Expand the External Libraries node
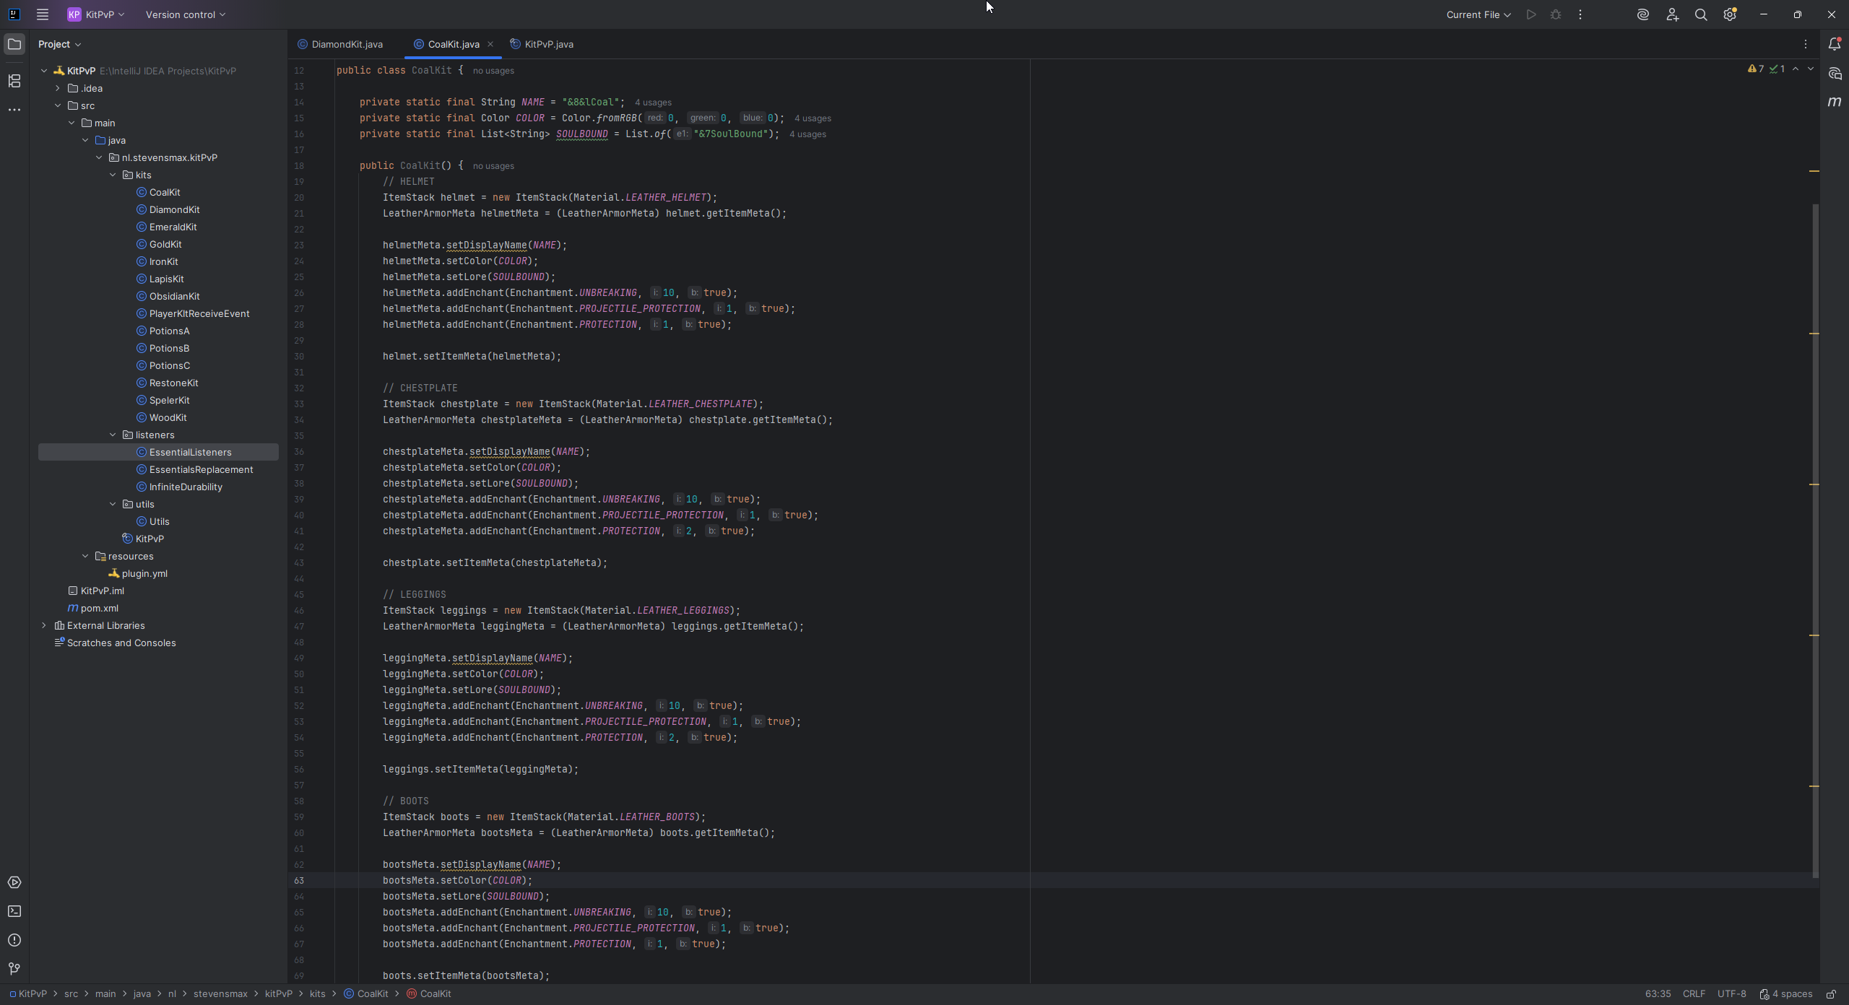Viewport: 1849px width, 1005px height. 44,625
